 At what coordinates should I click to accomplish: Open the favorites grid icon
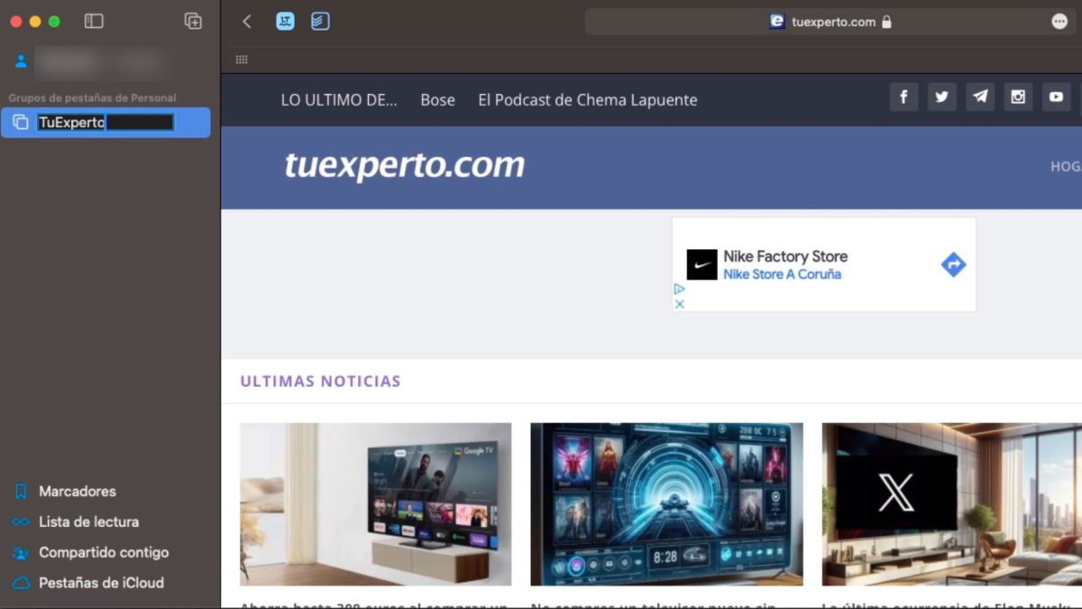tap(242, 60)
